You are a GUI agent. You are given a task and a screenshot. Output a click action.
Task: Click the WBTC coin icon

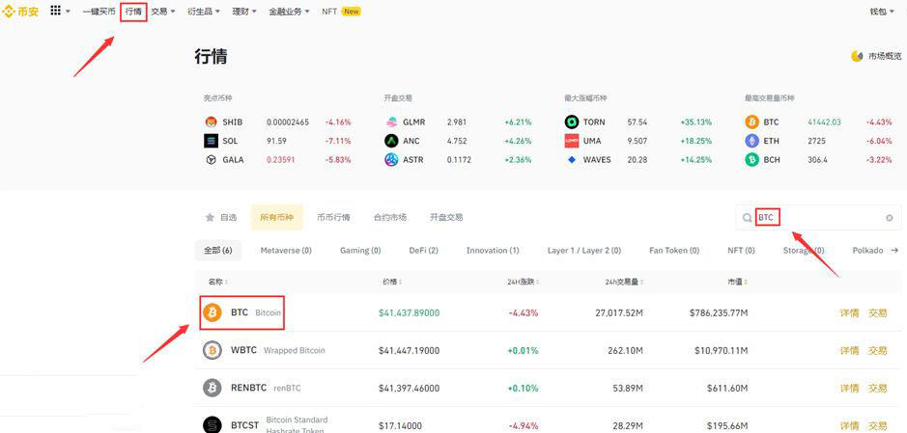click(x=213, y=350)
